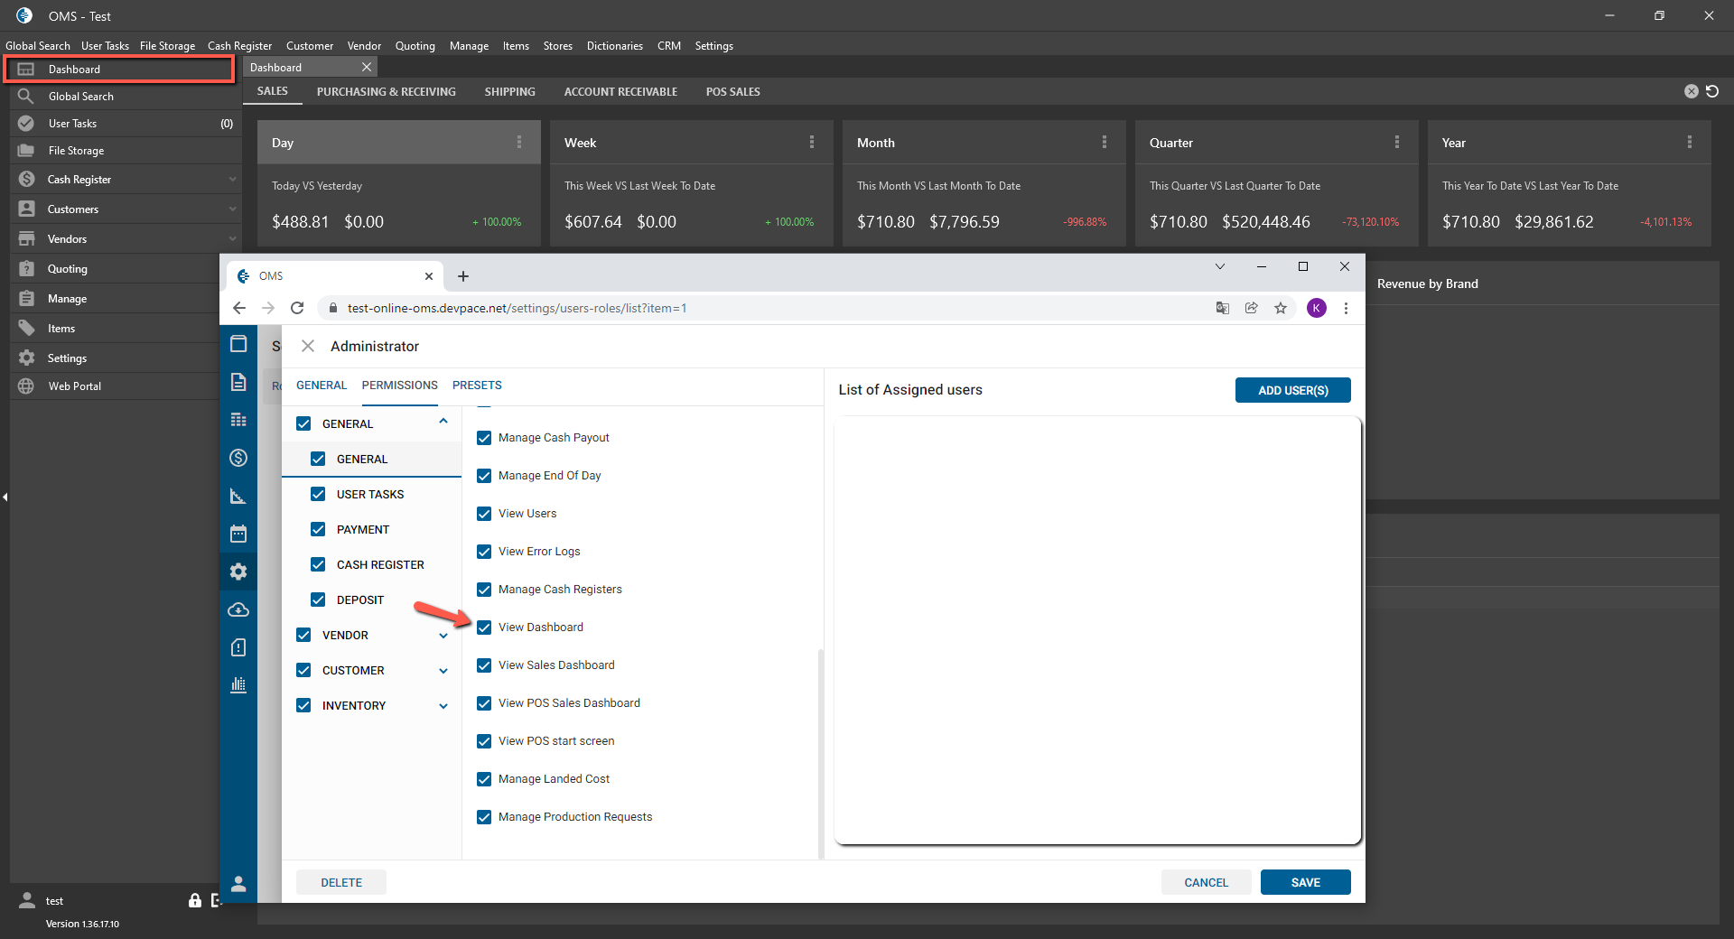Switch to the PRESETS tab

point(477,386)
